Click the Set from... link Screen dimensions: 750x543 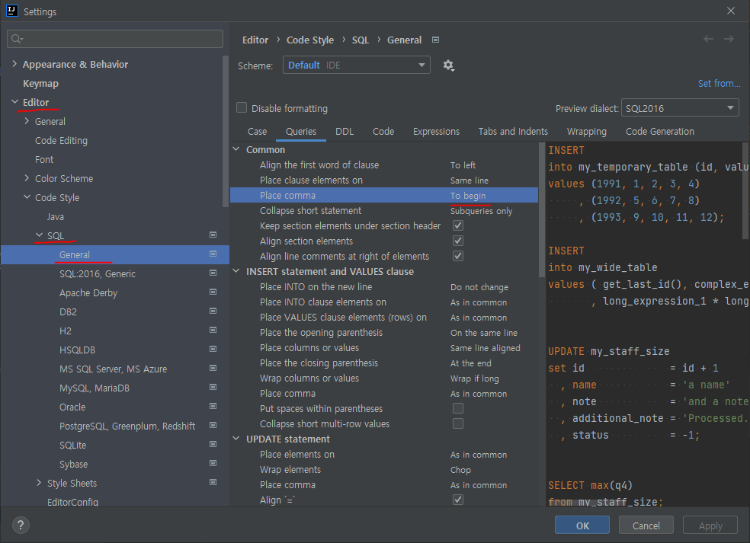(719, 84)
